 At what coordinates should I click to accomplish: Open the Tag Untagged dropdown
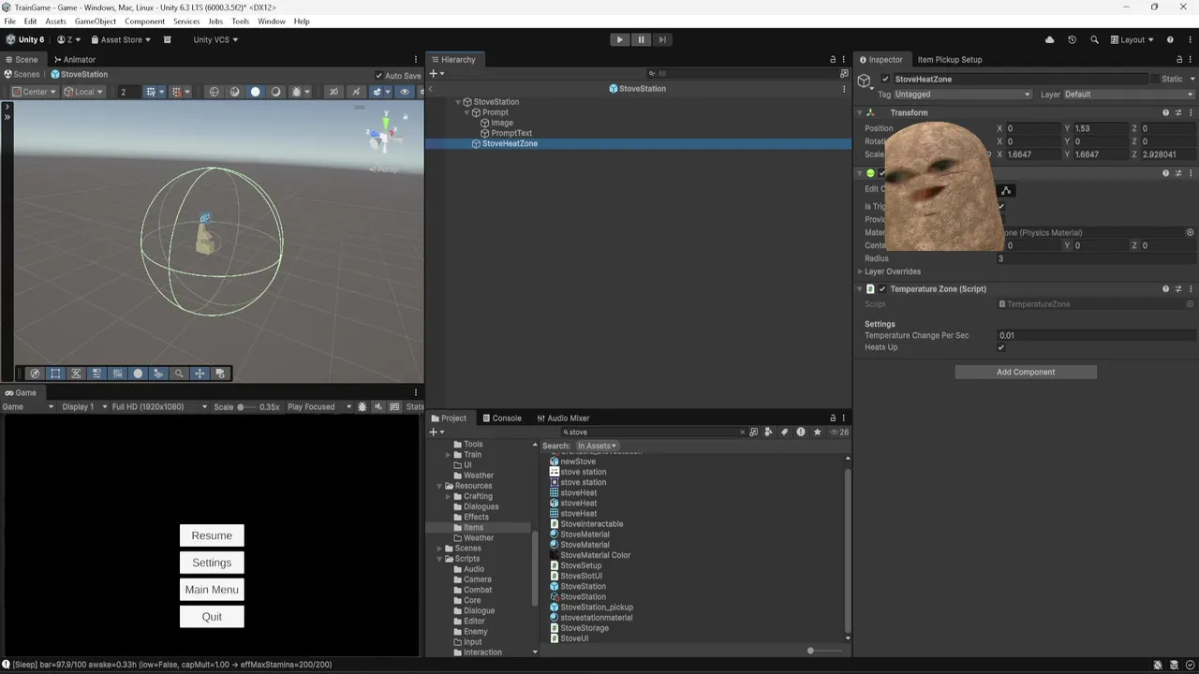[962, 95]
